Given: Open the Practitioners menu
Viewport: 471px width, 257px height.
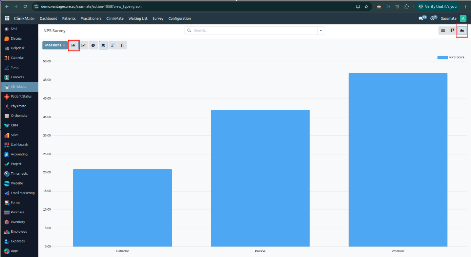Looking at the screenshot, I should pyautogui.click(x=91, y=18).
